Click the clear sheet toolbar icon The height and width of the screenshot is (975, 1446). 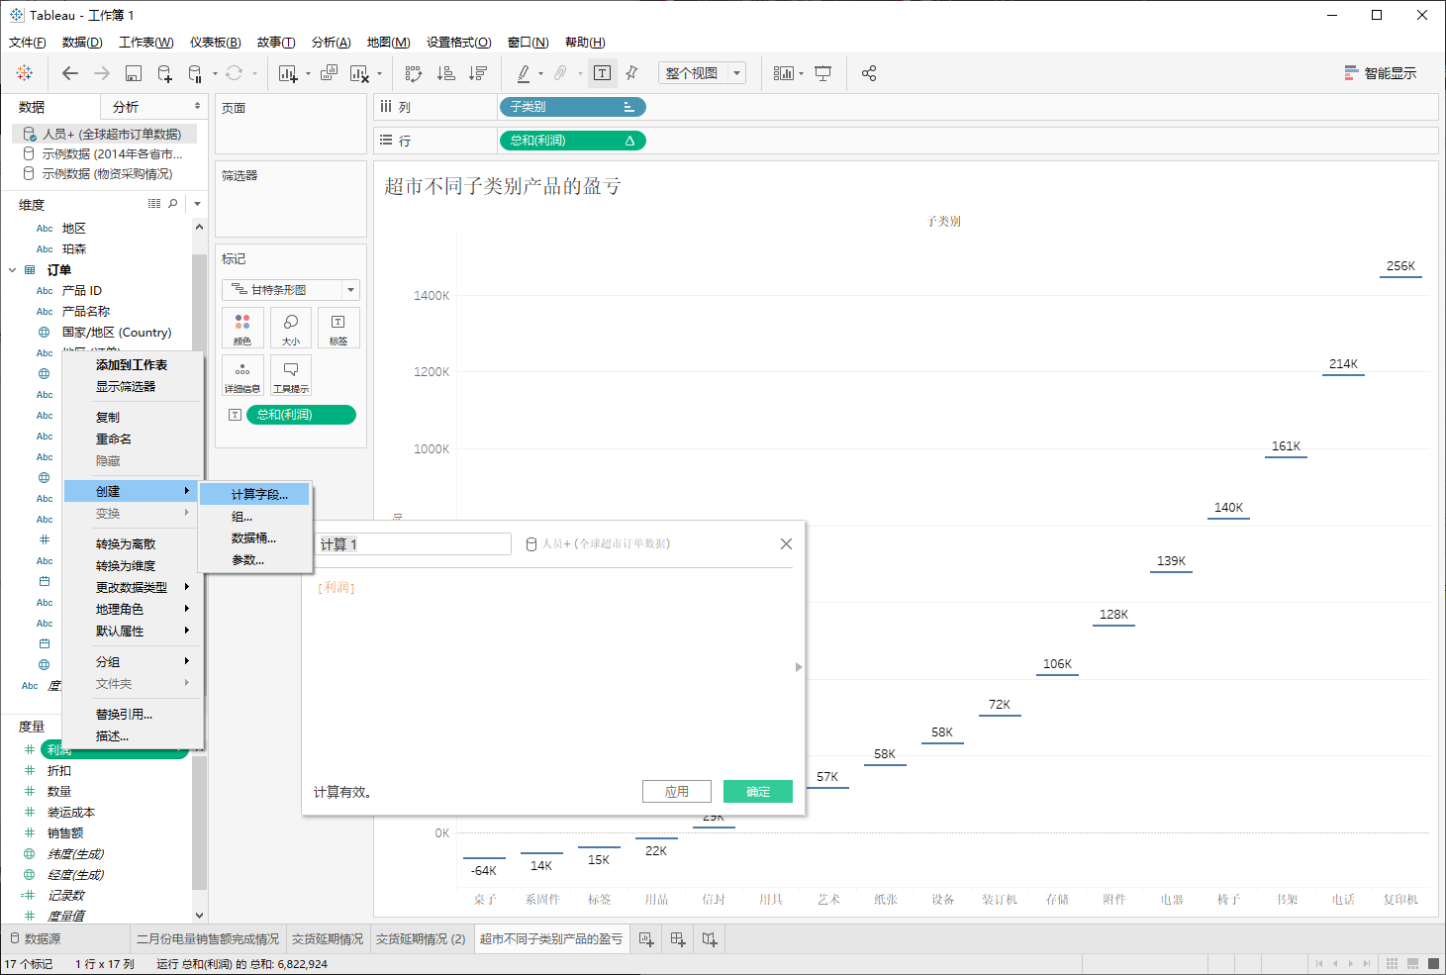(x=359, y=73)
